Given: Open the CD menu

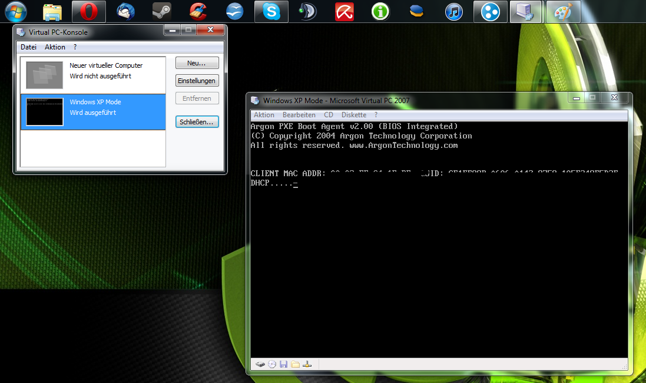Looking at the screenshot, I should click(x=329, y=115).
